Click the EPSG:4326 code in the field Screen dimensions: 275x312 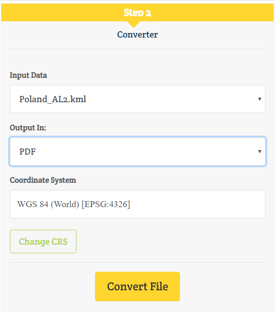click(x=106, y=204)
